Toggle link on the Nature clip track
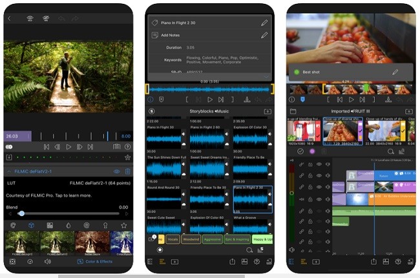 pos(302,176)
